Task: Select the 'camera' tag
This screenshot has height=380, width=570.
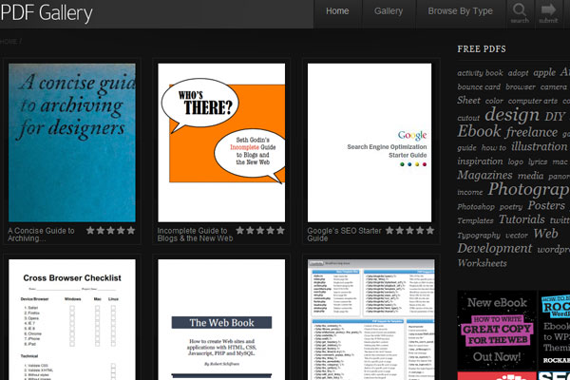Action: point(553,87)
